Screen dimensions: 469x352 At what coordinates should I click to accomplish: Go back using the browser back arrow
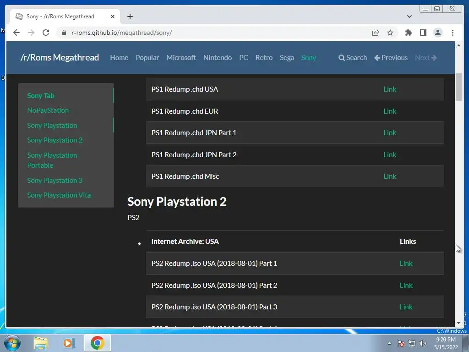16,33
